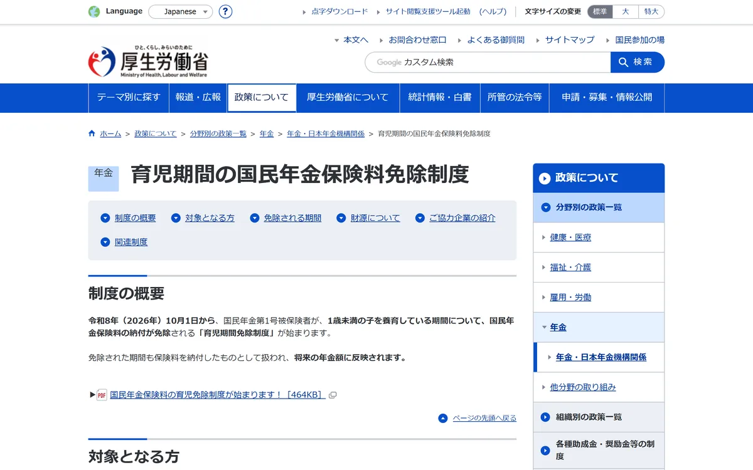Click down-arrow icon beside 制度の概要

point(105,218)
